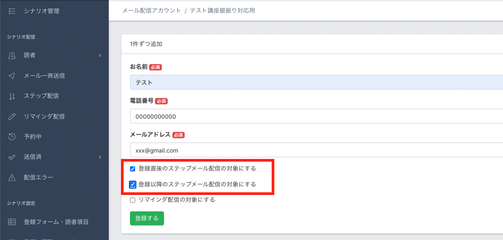This screenshot has height=240, width=503.
Task: Click the お名前 text field
Action: point(316,83)
